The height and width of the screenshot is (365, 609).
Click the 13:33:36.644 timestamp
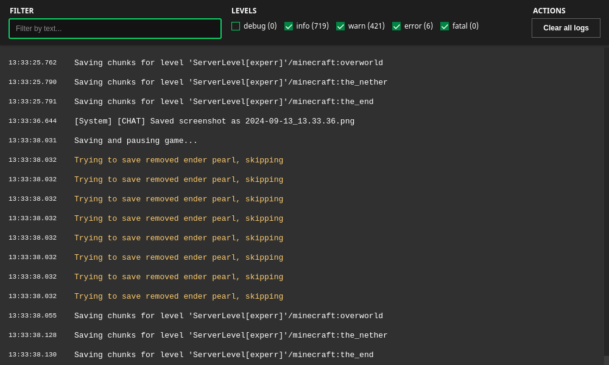32,122
